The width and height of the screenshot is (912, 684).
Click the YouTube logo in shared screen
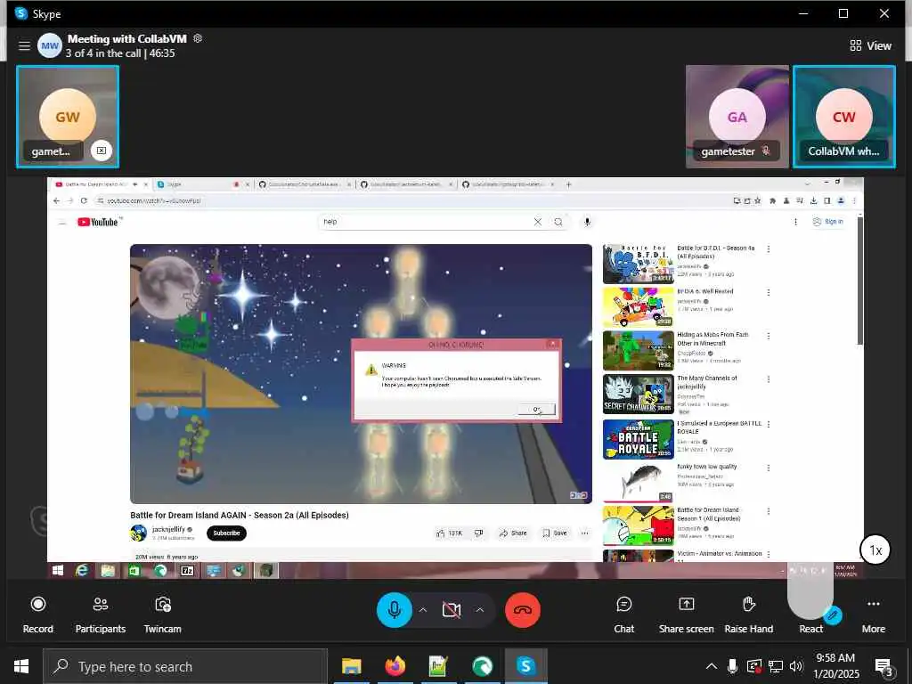click(98, 222)
